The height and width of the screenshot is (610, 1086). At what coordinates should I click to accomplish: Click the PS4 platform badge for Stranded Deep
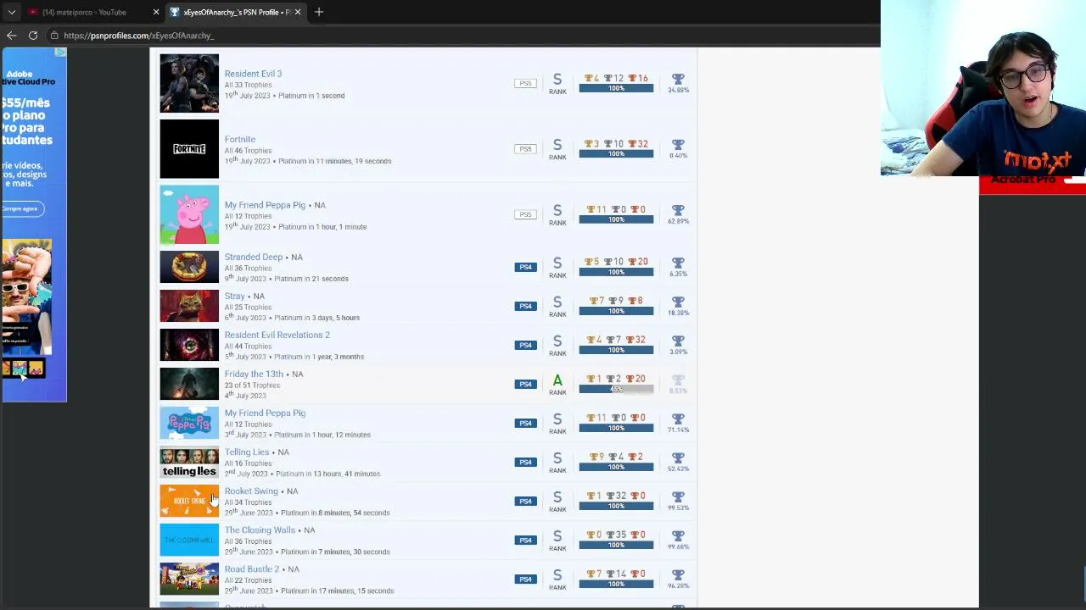coord(525,267)
